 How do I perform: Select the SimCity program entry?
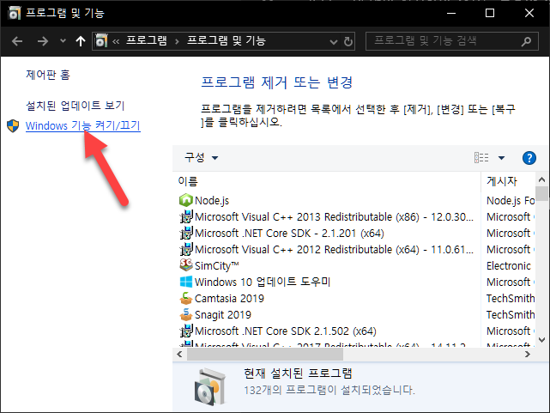pyautogui.click(x=217, y=265)
